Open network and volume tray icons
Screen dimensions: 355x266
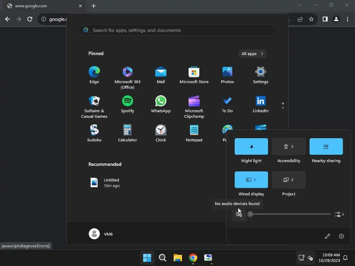click(306, 258)
